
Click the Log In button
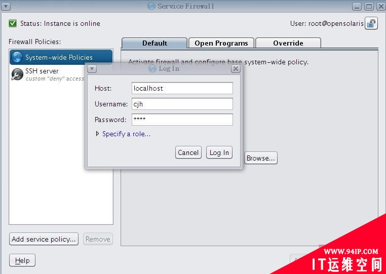pyautogui.click(x=219, y=152)
